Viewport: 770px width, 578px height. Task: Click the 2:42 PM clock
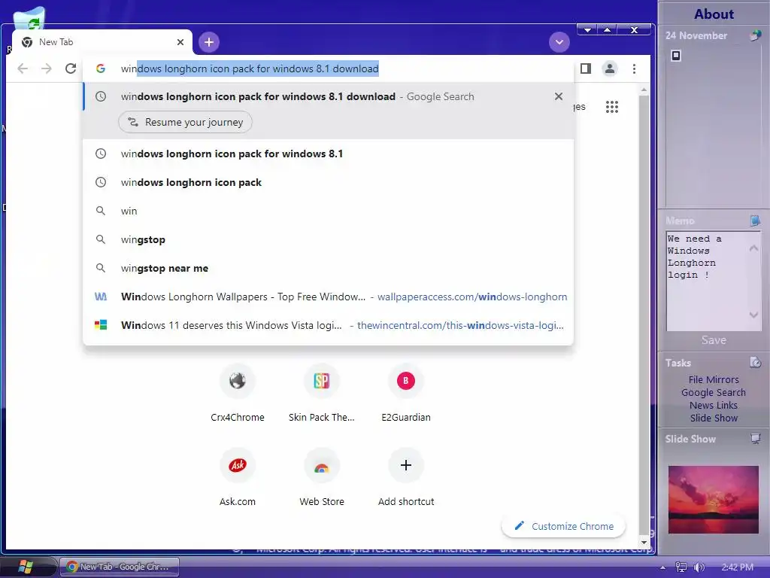click(737, 567)
